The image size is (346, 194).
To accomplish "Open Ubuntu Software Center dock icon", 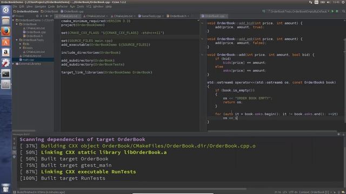I will click(x=6, y=42).
